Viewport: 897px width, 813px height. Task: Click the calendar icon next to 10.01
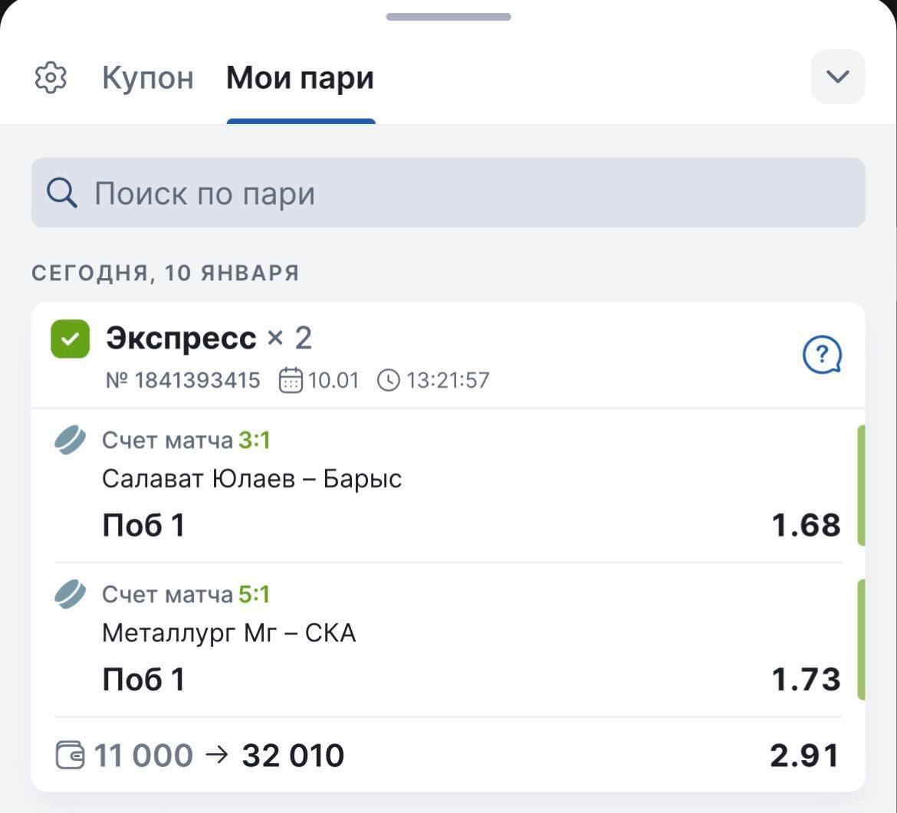[x=291, y=380]
